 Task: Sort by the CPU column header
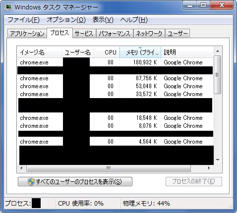click(107, 53)
